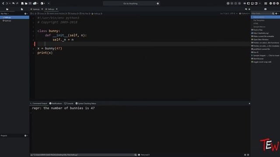Expand the Sample Macros folder
This screenshot has height=157, width=280.
(259, 27)
